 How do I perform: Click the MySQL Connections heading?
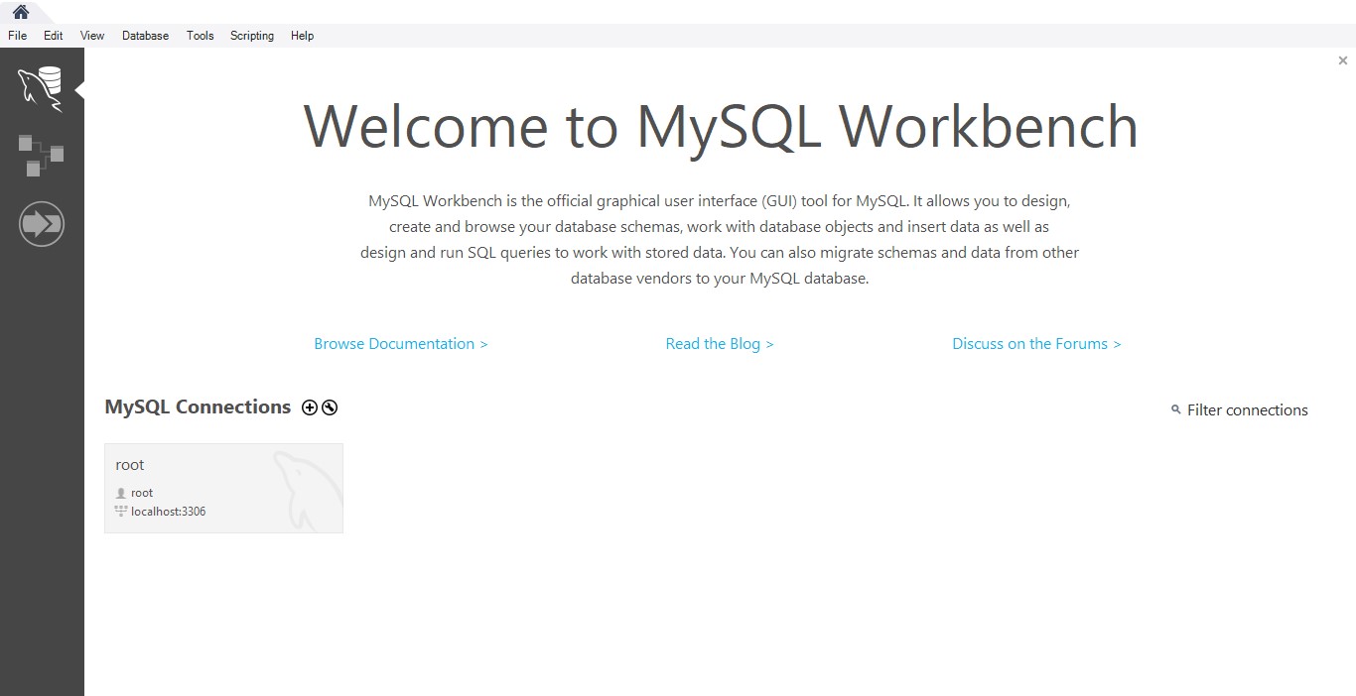pos(198,407)
